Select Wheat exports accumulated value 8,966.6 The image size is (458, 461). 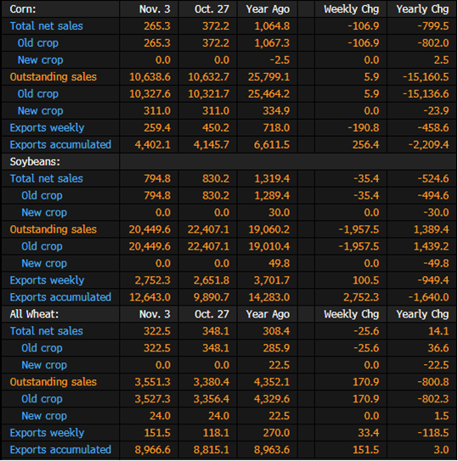[x=152, y=449]
